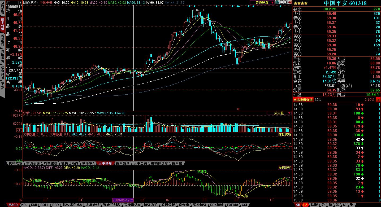Click the magenta q marker on the chart
This screenshot has width=381, height=207.
pos(238,109)
